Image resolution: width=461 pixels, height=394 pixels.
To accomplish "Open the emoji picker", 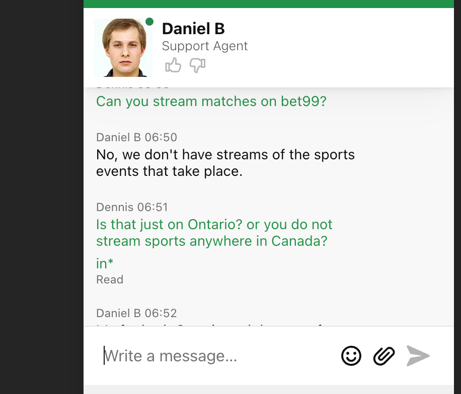I will click(351, 356).
